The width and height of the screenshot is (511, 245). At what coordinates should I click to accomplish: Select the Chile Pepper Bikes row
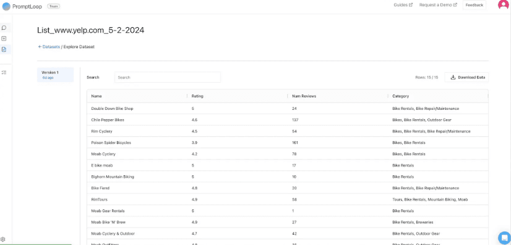point(288,120)
